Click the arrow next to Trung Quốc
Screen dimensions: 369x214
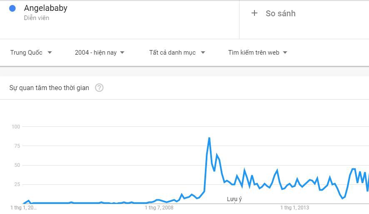pos(50,53)
